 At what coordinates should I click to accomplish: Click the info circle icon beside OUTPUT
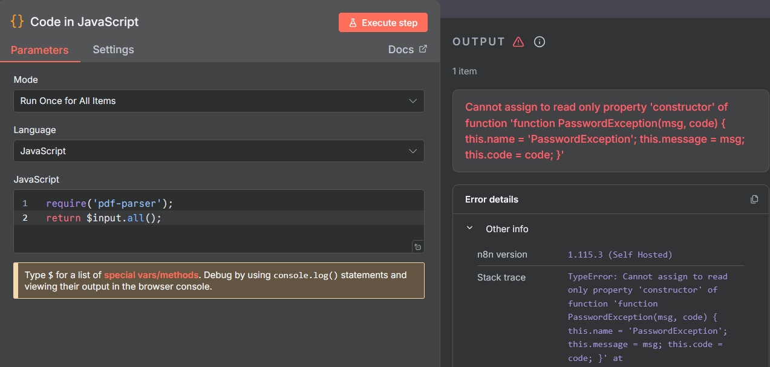coord(540,42)
